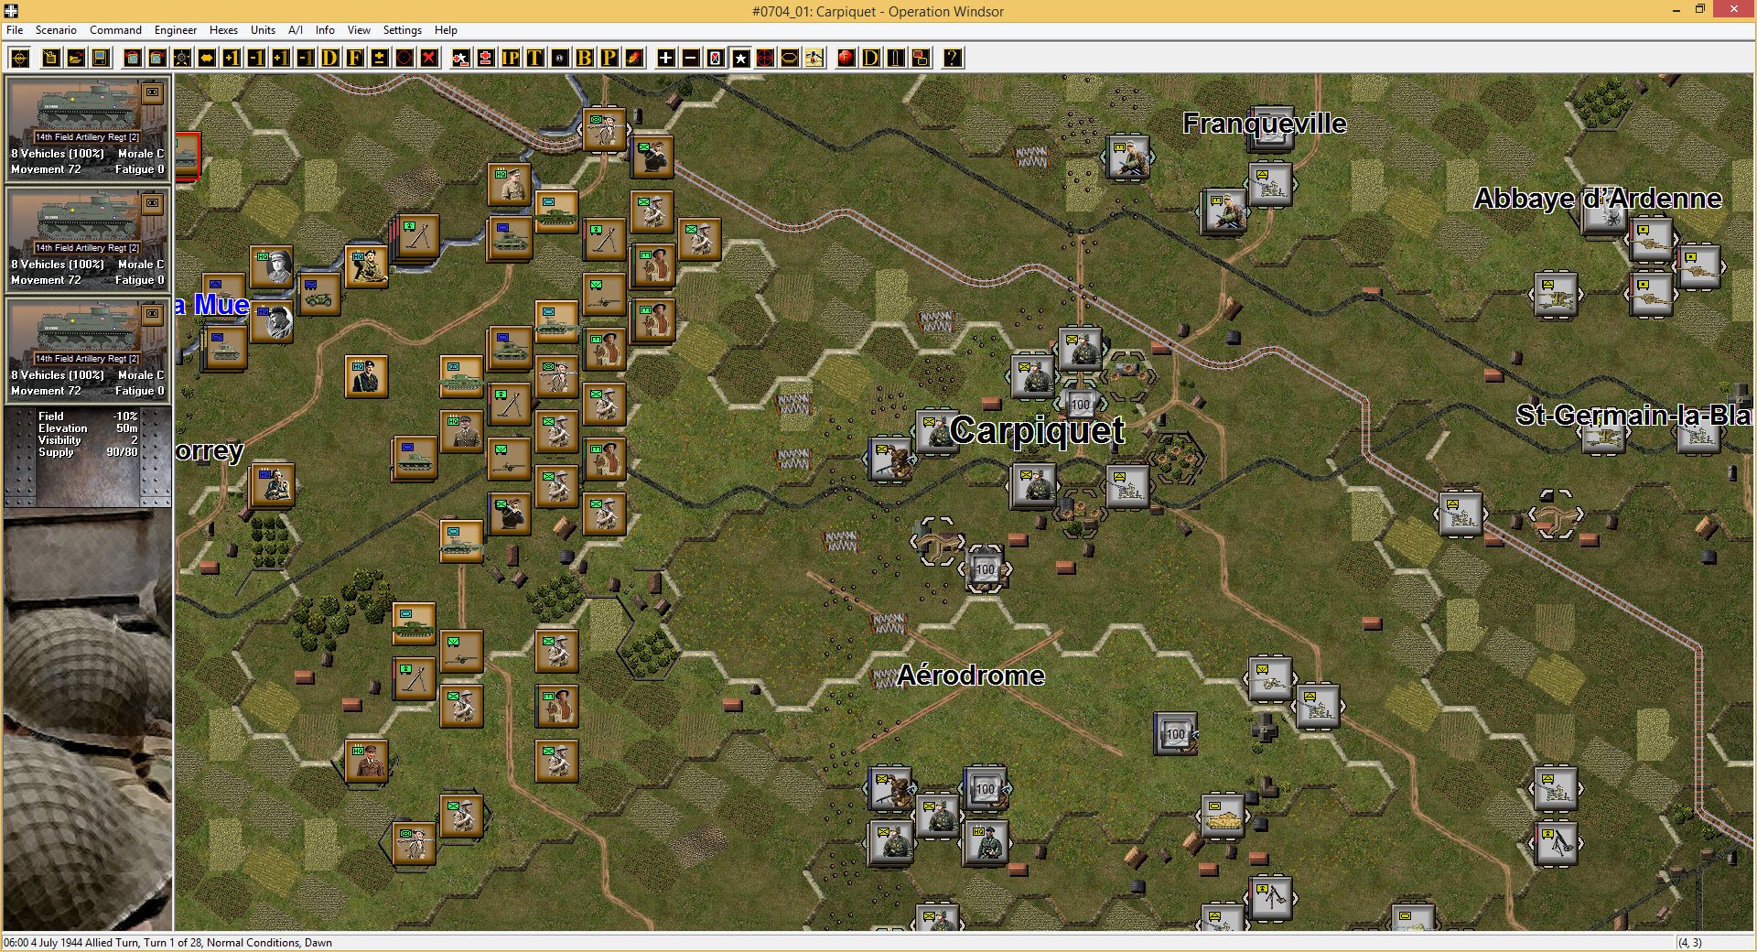Click the notepad new scenario icon
Viewport: 1757px width, 952px height.
(51, 59)
